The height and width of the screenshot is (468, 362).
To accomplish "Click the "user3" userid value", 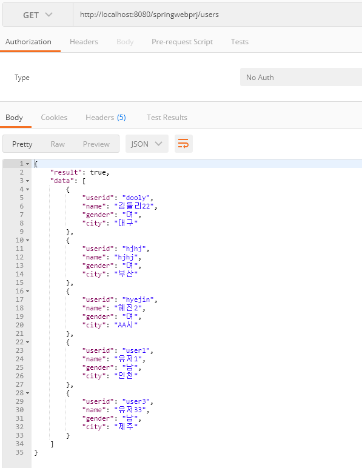I will pos(136,402).
